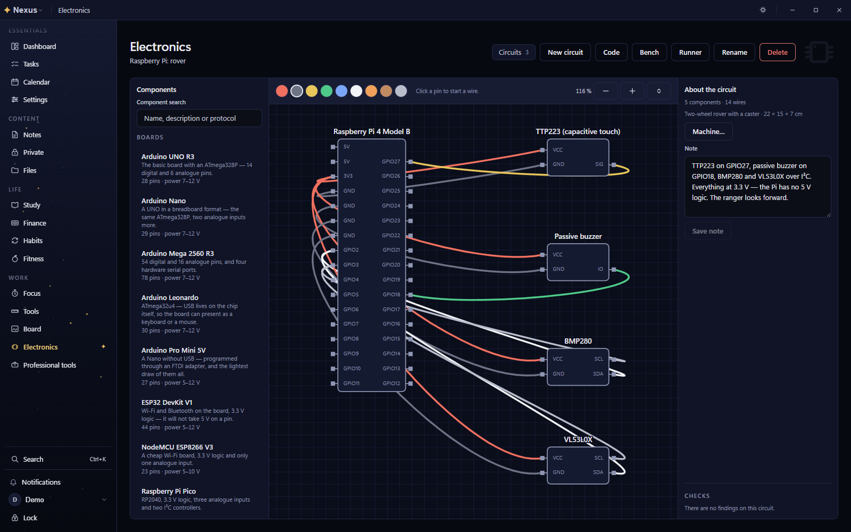Zoom out the circuit canvas
The width and height of the screenshot is (851, 532).
click(605, 91)
